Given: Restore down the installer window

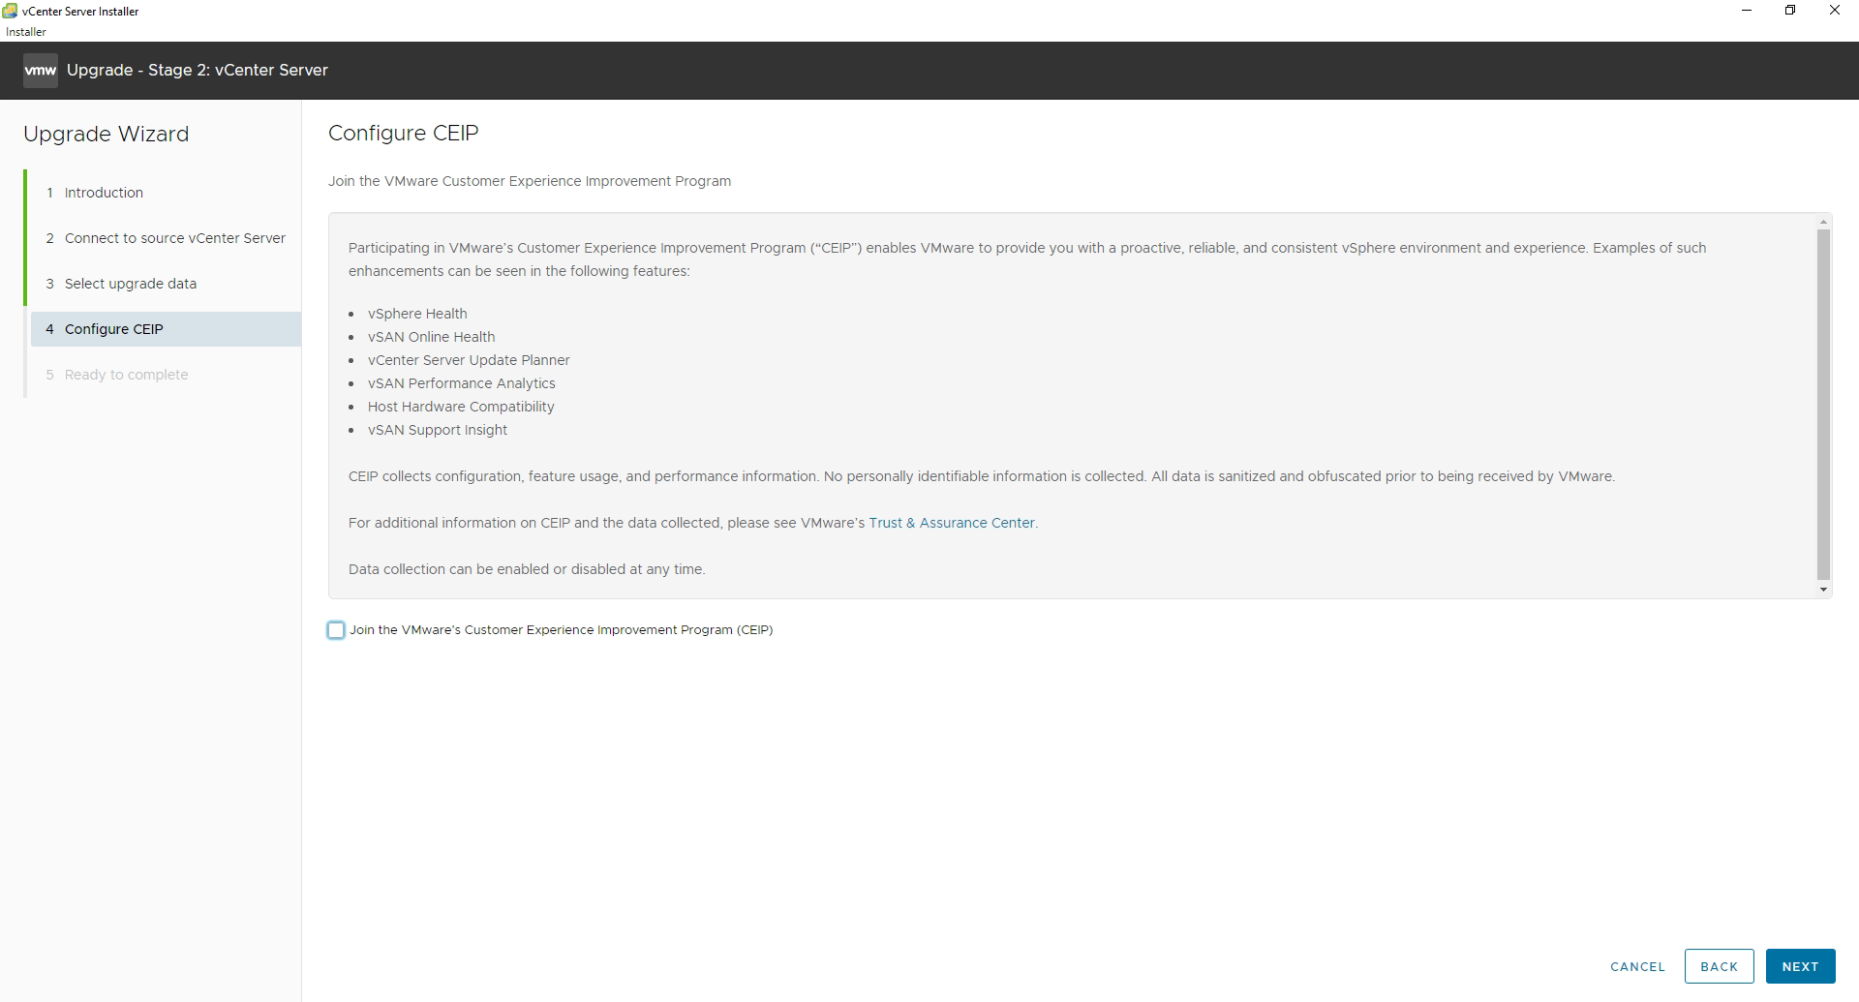Looking at the screenshot, I should tap(1790, 11).
